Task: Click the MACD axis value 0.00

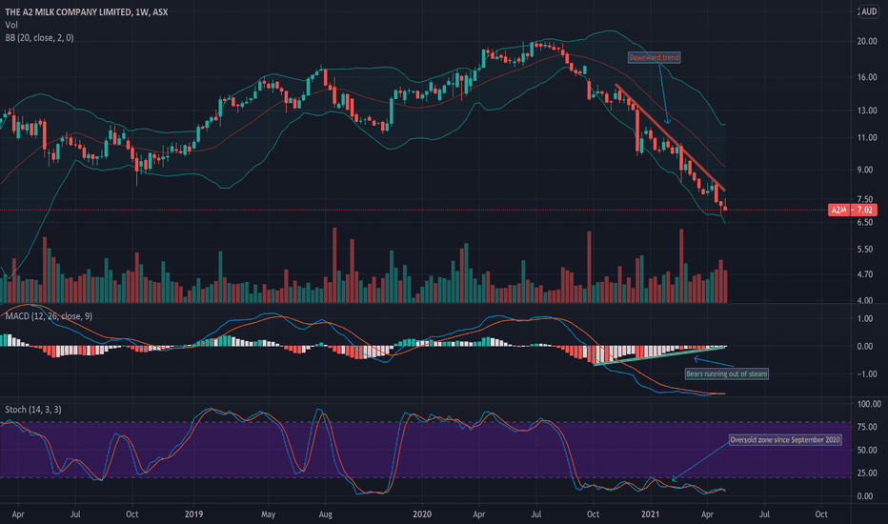Action: pyautogui.click(x=865, y=346)
